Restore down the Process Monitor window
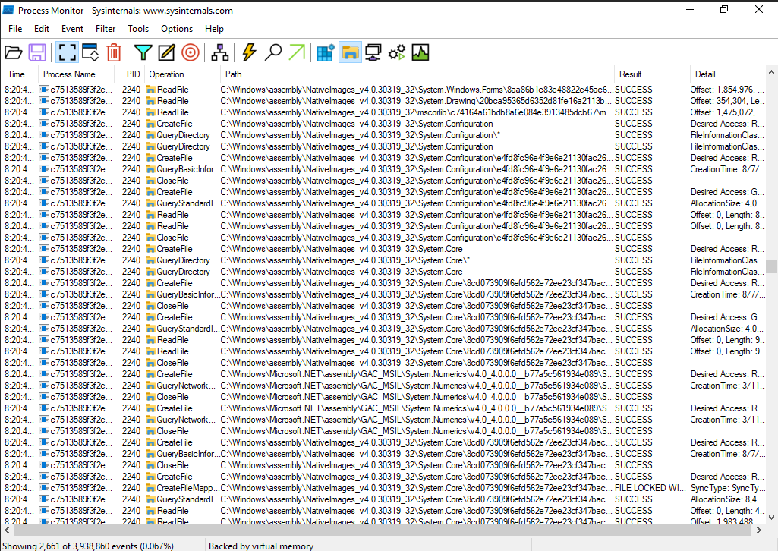This screenshot has width=778, height=551. (724, 9)
